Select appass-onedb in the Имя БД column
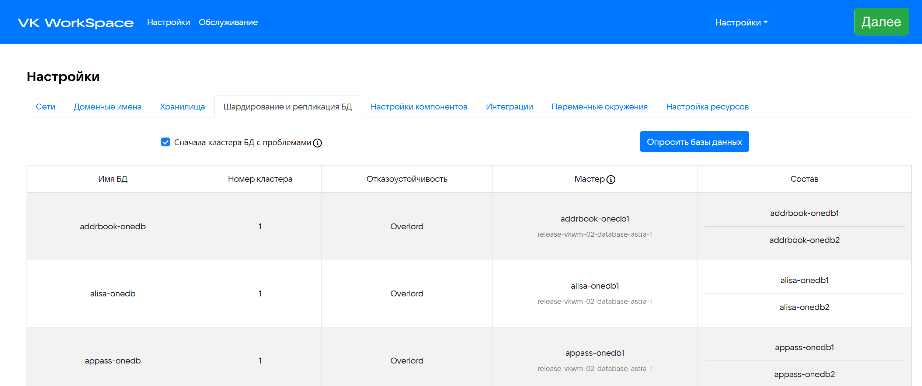The image size is (922, 386). point(113,361)
